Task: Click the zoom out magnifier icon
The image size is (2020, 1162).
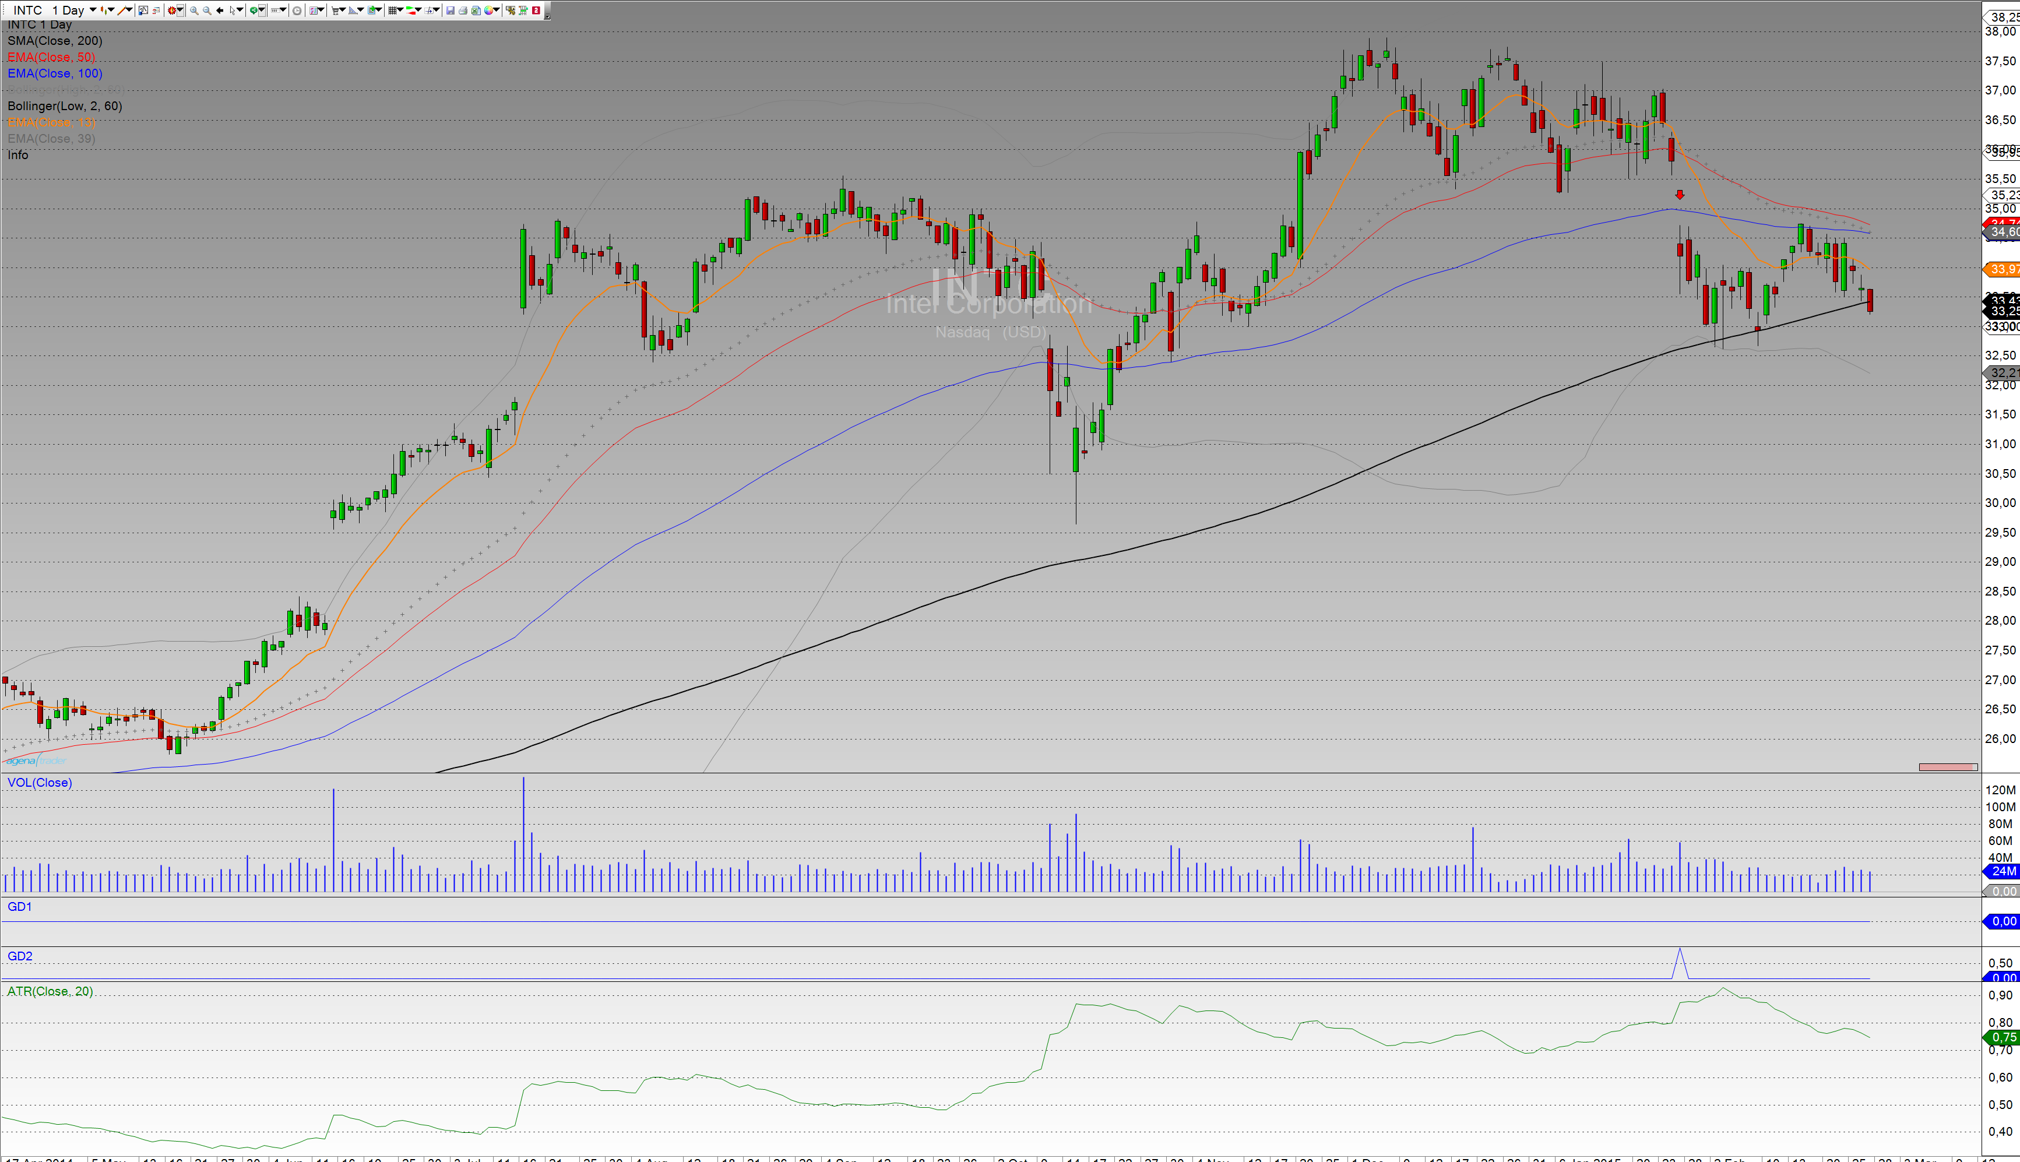Action: click(x=207, y=10)
